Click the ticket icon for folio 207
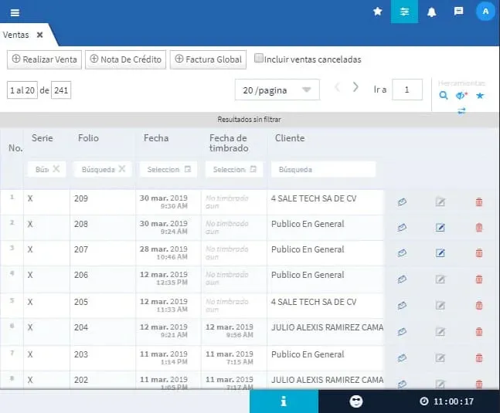This screenshot has height=413, width=500. point(402,253)
